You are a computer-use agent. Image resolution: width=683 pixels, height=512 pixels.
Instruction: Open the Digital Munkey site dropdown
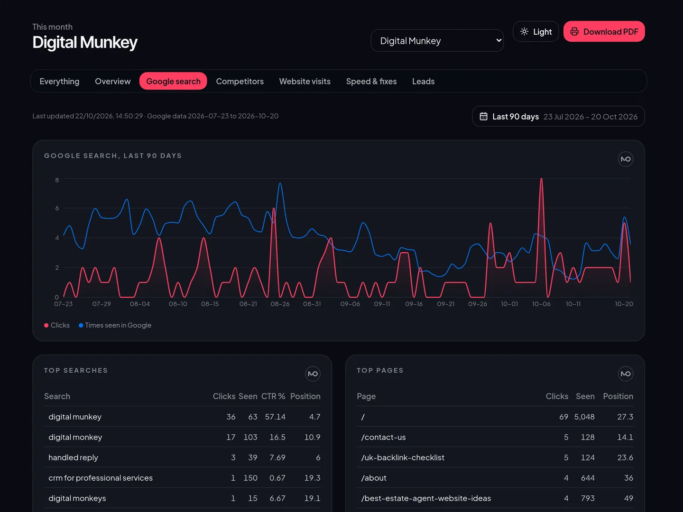[x=437, y=41]
